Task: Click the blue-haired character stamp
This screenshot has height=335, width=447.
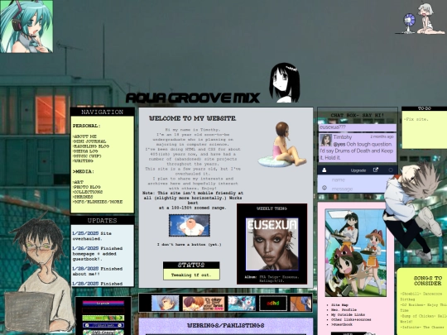Action: 165,303
